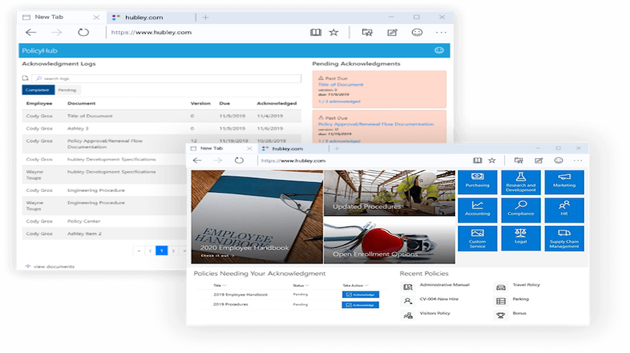
Task: Click the Visitors Policy entry
Action: [435, 313]
